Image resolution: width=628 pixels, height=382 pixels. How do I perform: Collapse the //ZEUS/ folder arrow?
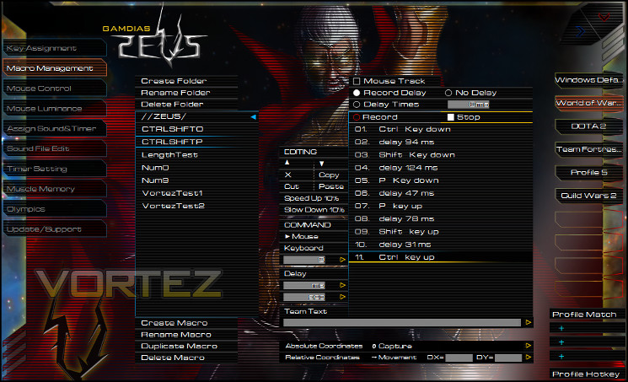tap(253, 117)
